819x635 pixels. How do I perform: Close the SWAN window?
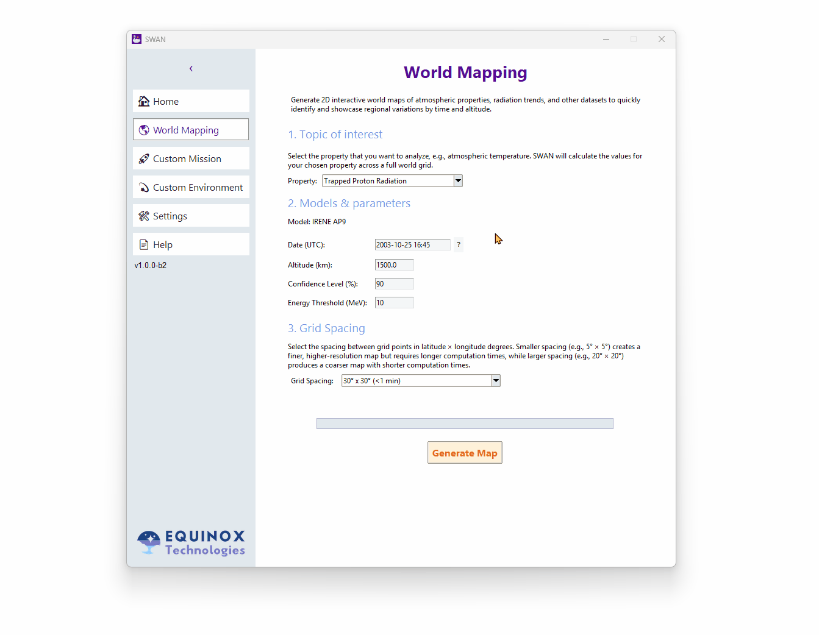coord(662,39)
